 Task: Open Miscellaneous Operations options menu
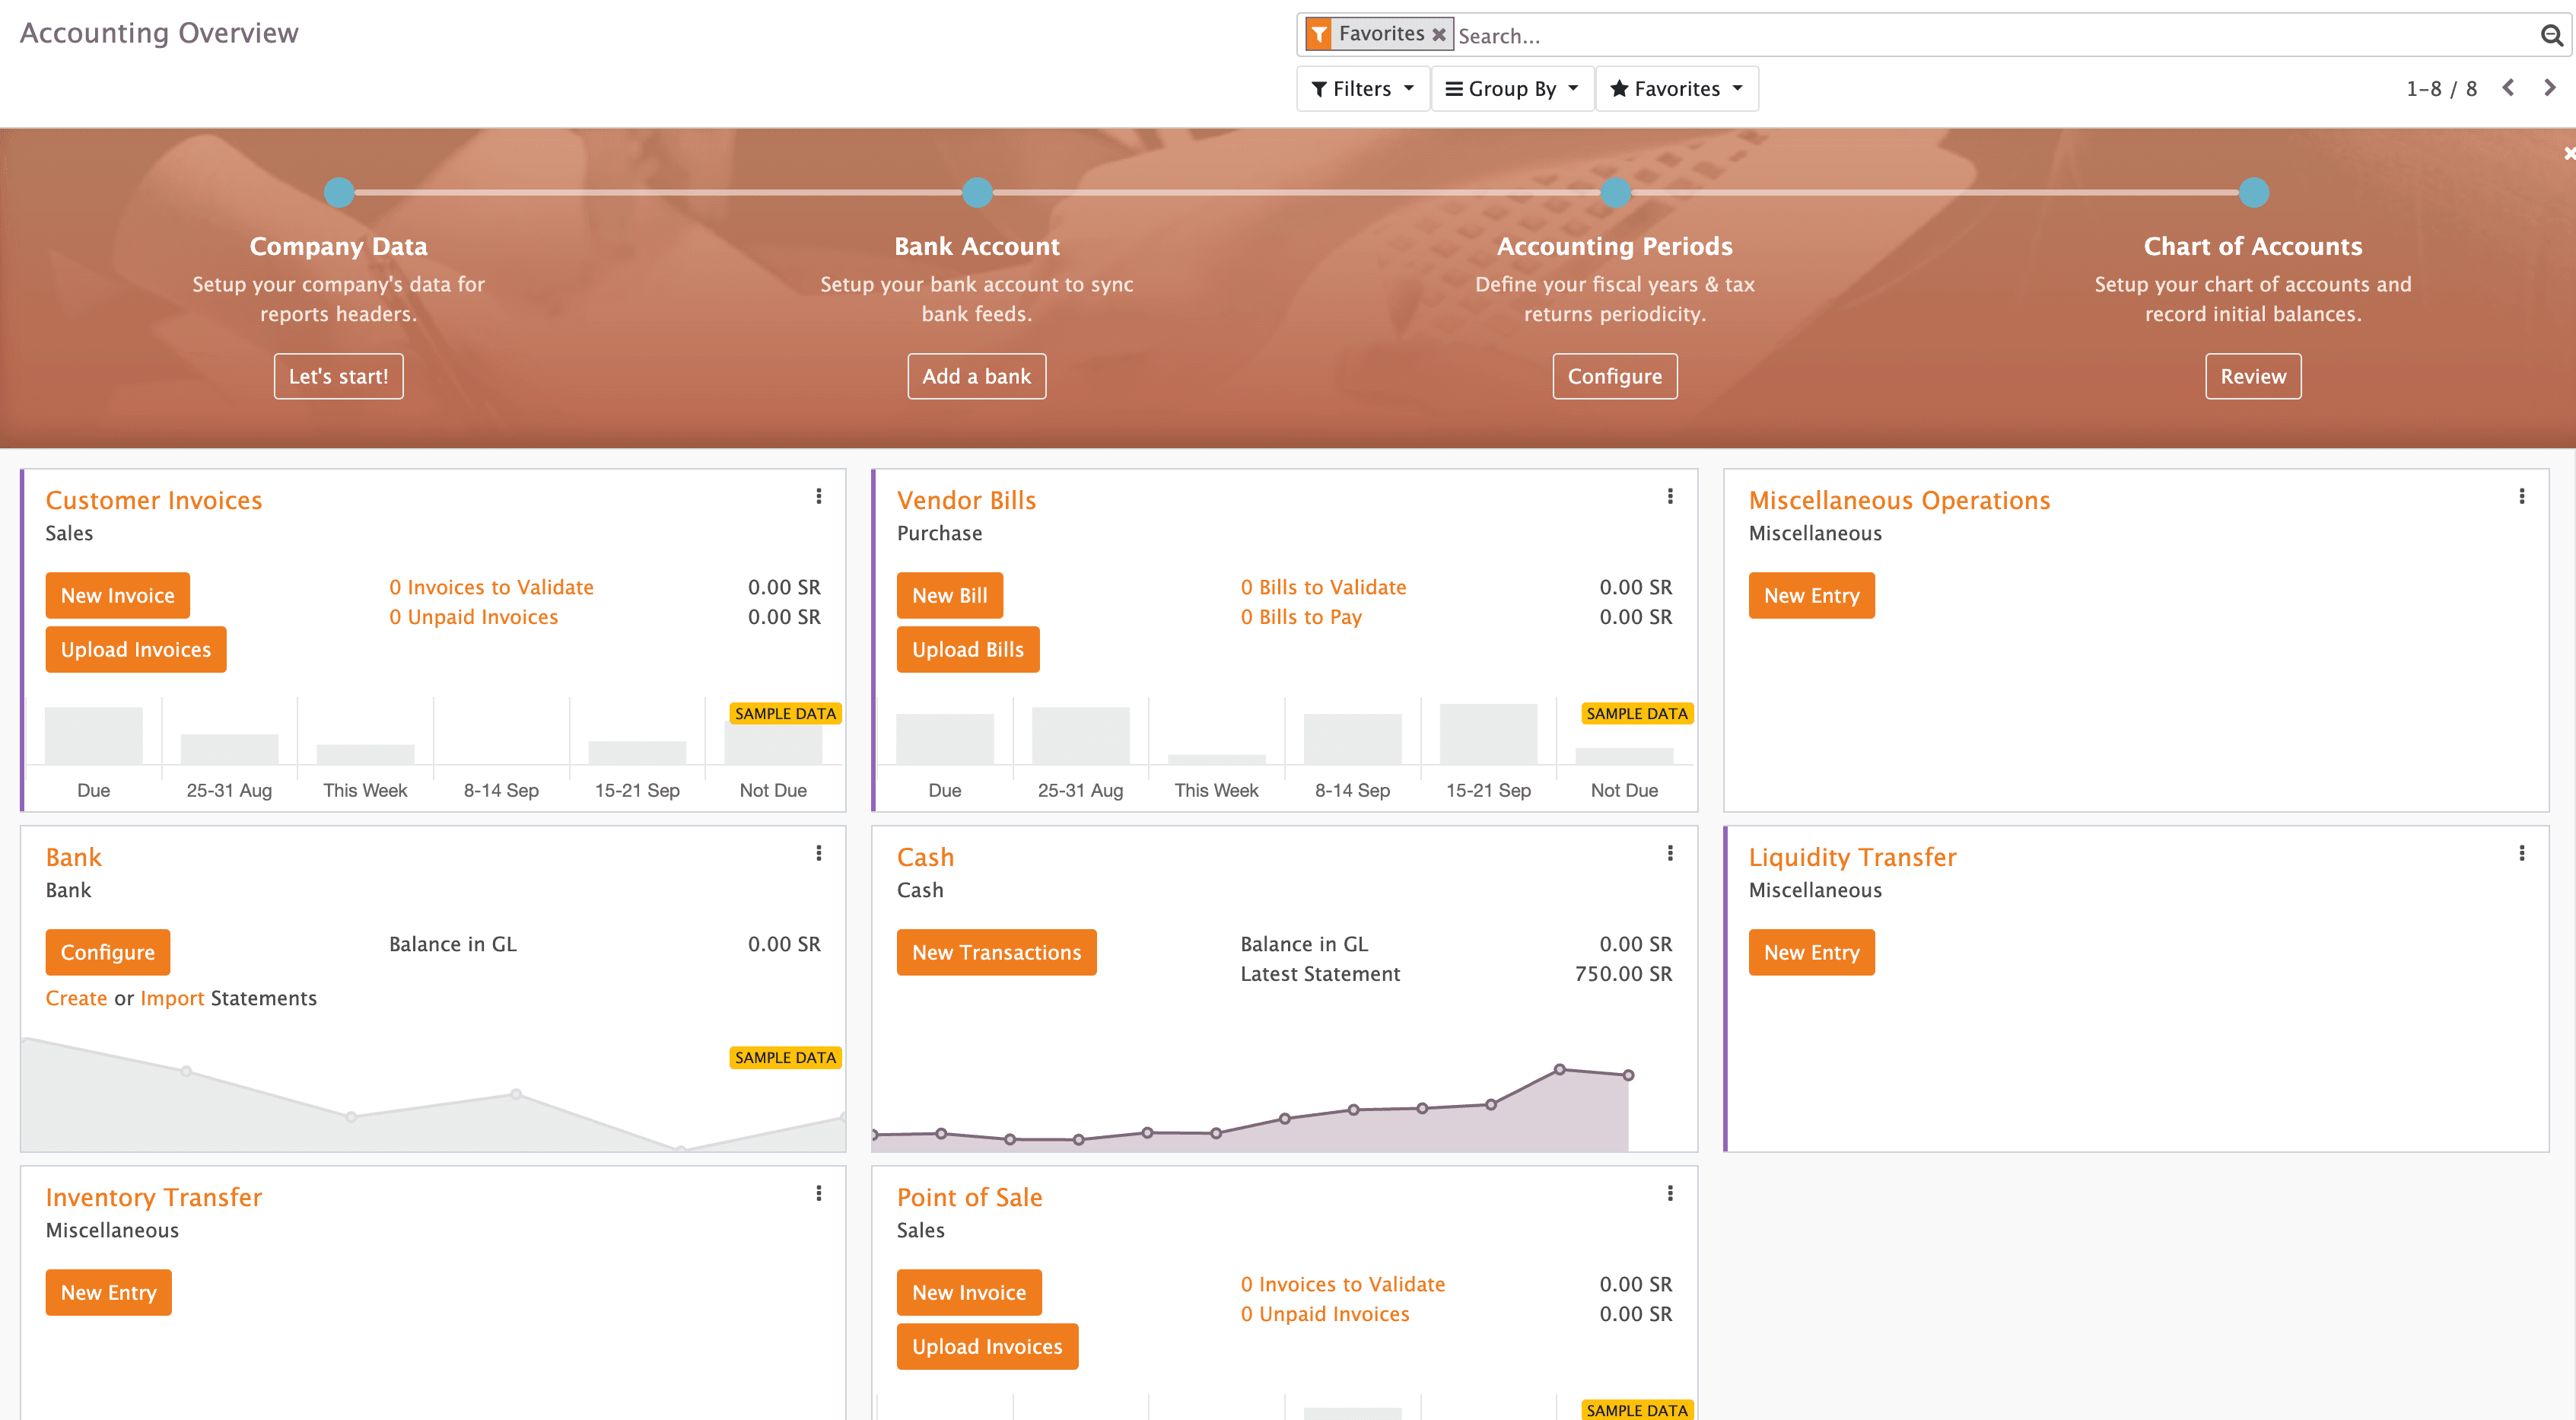(x=2521, y=496)
